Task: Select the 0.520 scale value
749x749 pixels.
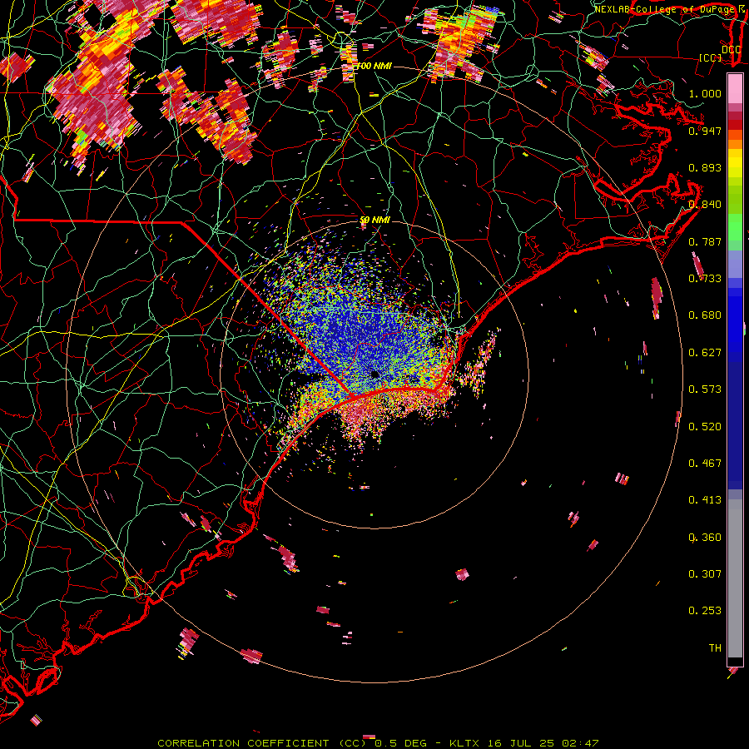Action: pos(705,427)
